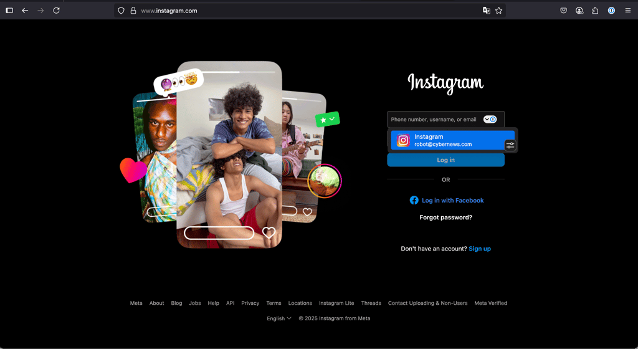Click the large pink heart sticker
The image size is (638, 349).
click(133, 170)
